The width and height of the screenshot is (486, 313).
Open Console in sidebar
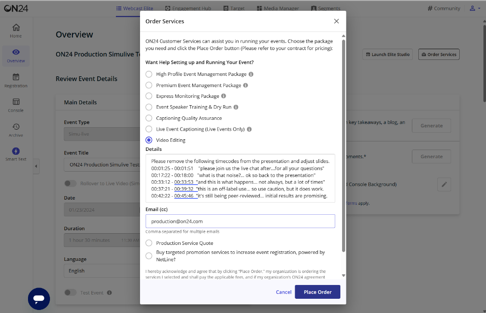click(x=16, y=106)
